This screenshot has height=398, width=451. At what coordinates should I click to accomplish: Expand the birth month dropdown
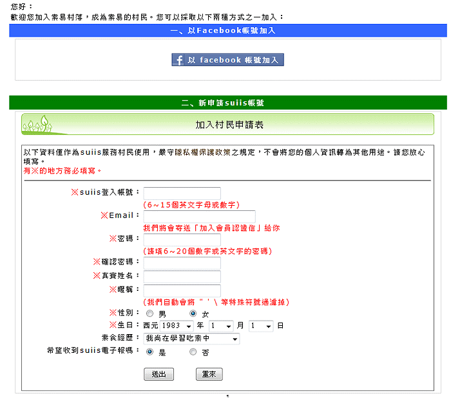[220, 326]
